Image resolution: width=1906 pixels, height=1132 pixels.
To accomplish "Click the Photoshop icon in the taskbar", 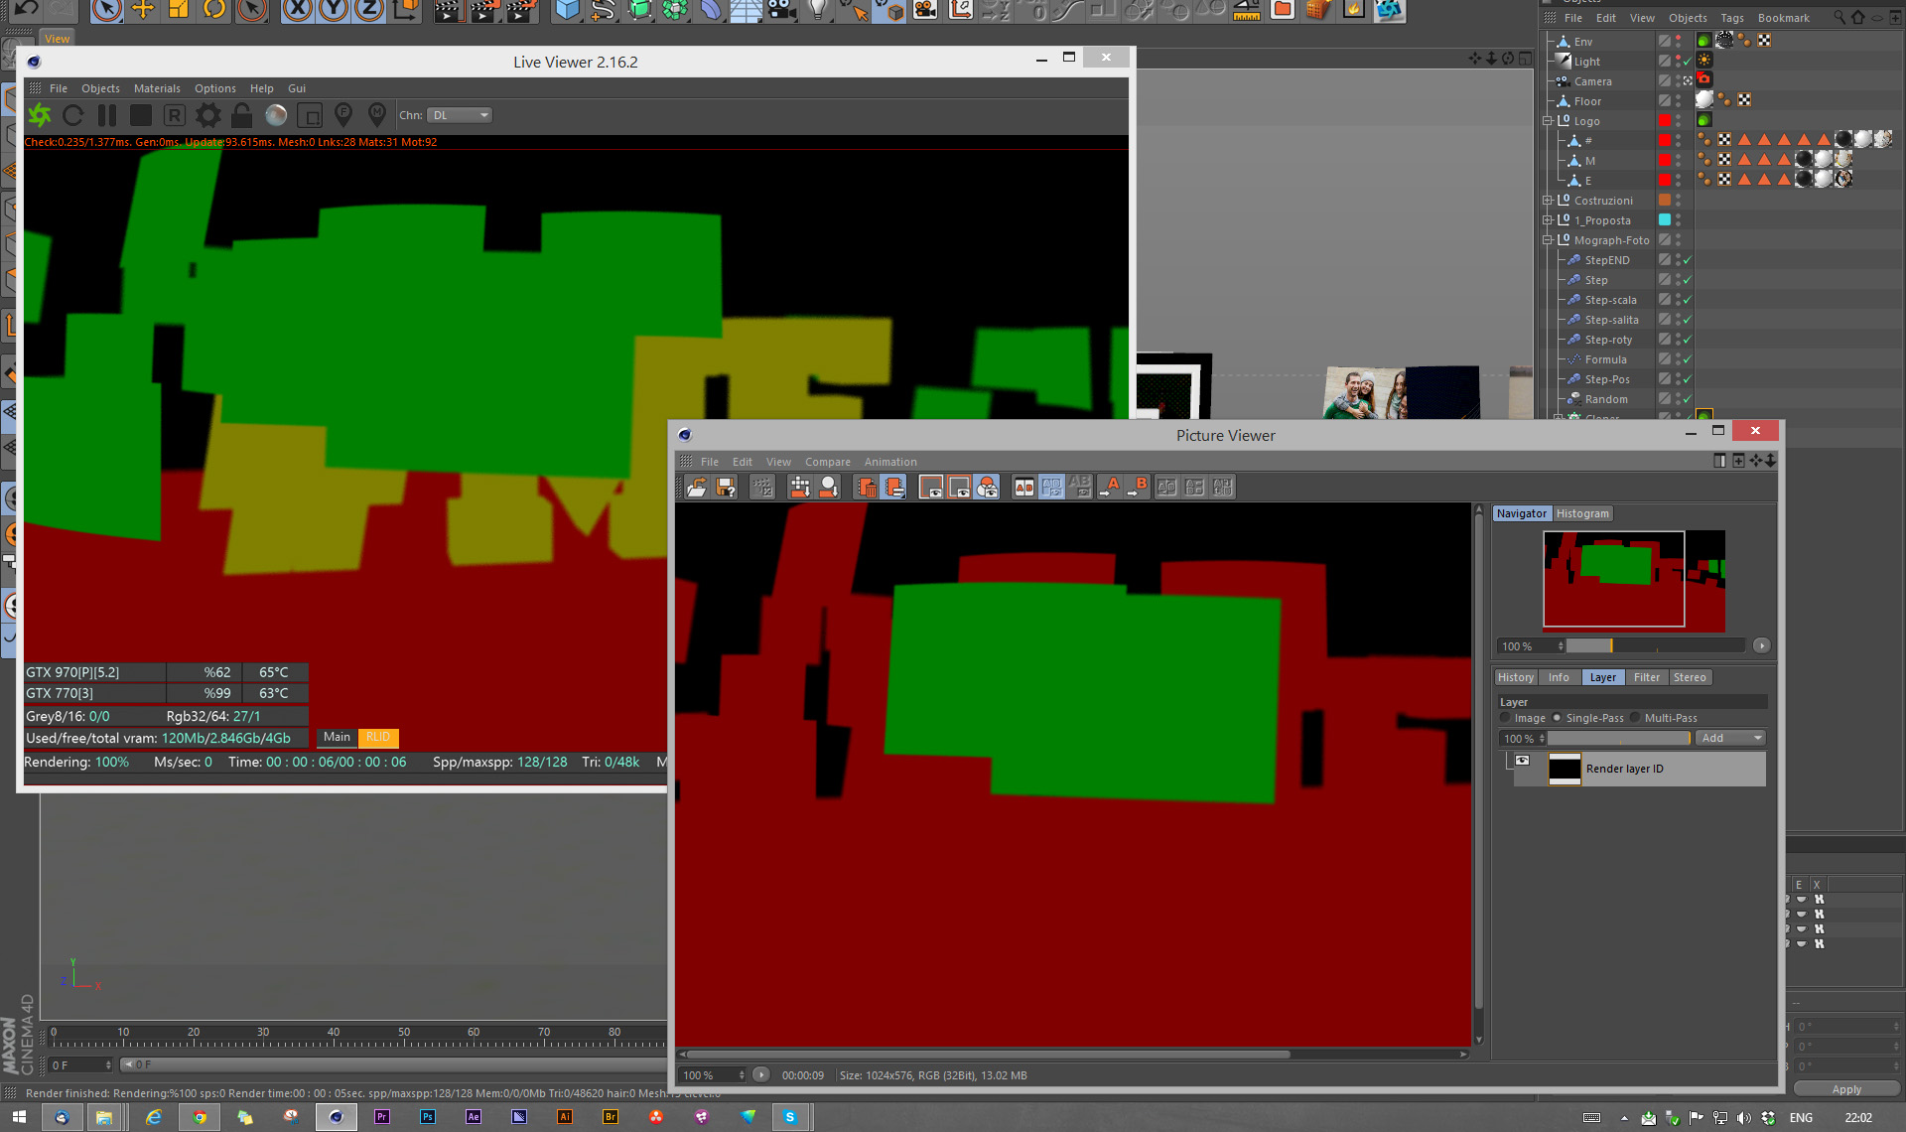I will pyautogui.click(x=428, y=1117).
